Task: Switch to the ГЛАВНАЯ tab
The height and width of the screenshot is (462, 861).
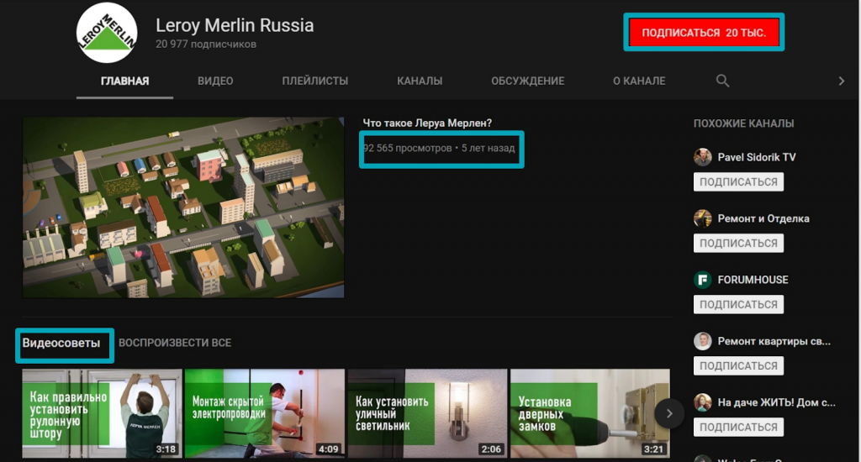Action: (x=124, y=81)
